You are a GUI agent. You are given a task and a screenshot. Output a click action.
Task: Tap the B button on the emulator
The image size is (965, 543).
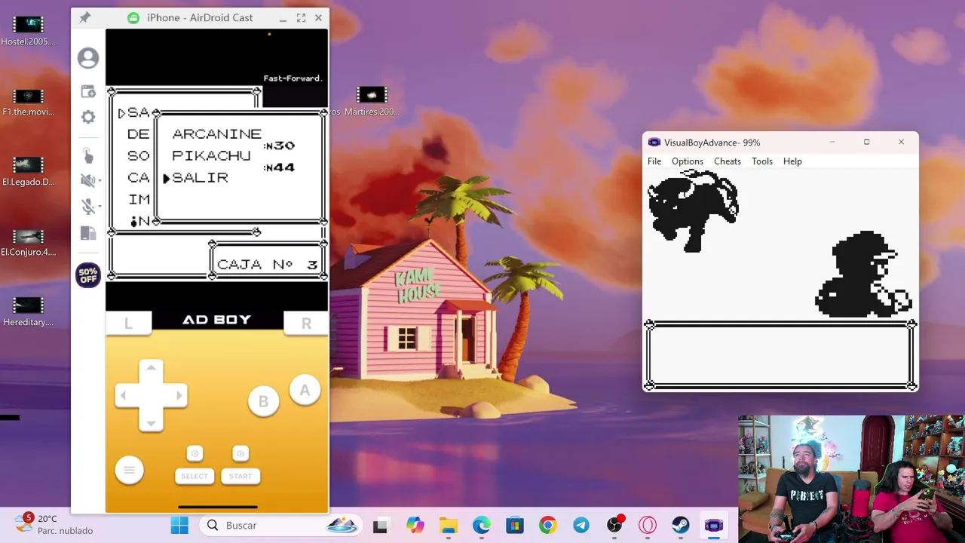tap(263, 401)
